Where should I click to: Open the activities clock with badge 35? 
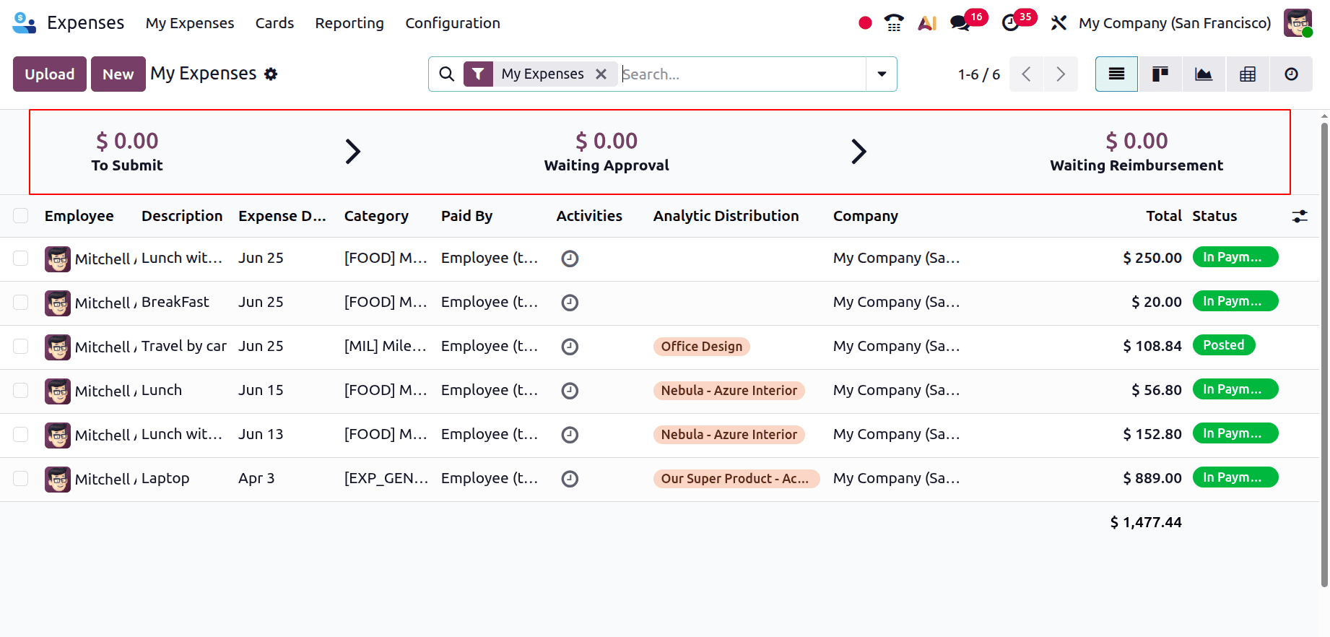(1011, 23)
